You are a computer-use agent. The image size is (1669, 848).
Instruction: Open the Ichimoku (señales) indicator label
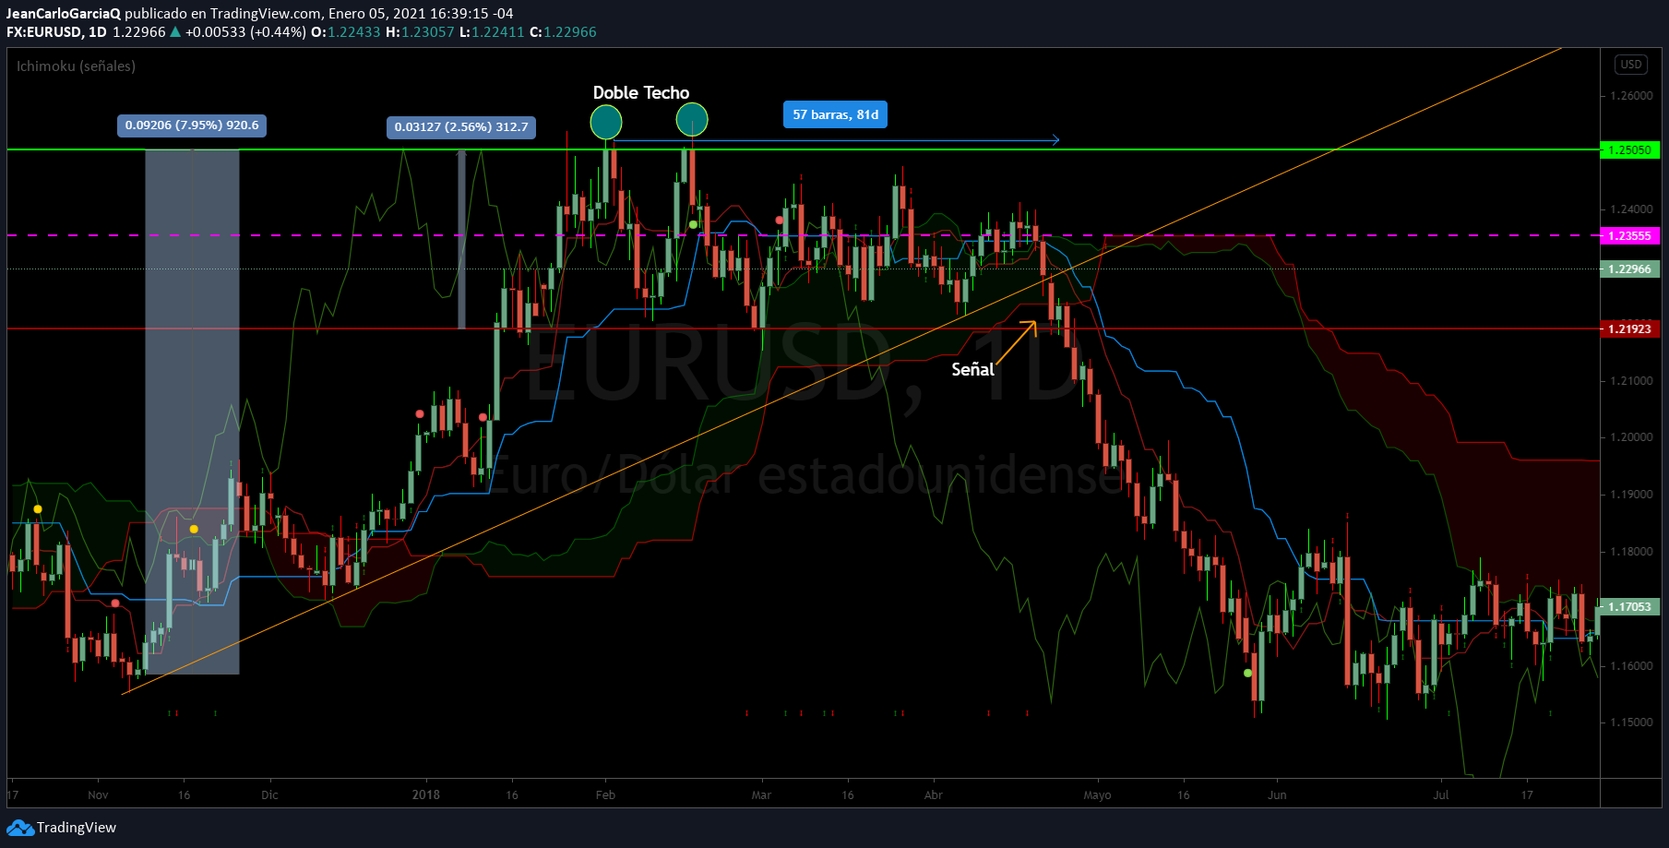(x=76, y=66)
